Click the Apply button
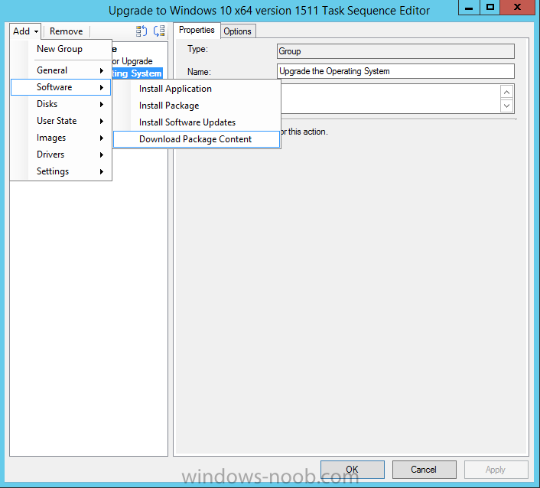The width and height of the screenshot is (540, 488). click(x=496, y=470)
